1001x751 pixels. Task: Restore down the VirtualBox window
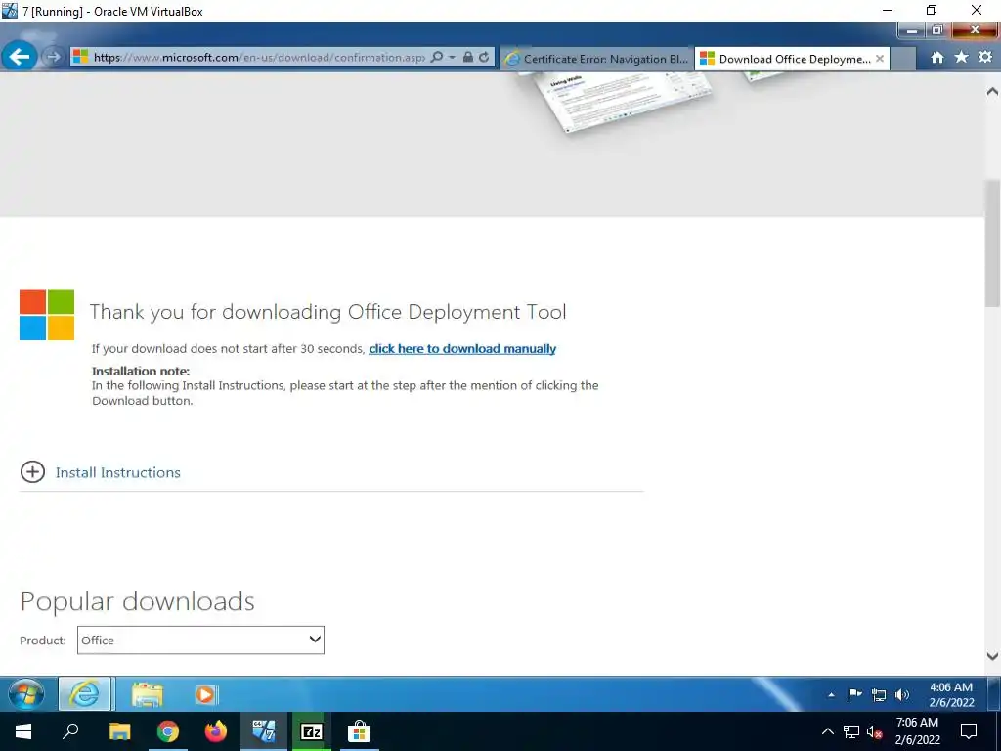pyautogui.click(x=932, y=10)
